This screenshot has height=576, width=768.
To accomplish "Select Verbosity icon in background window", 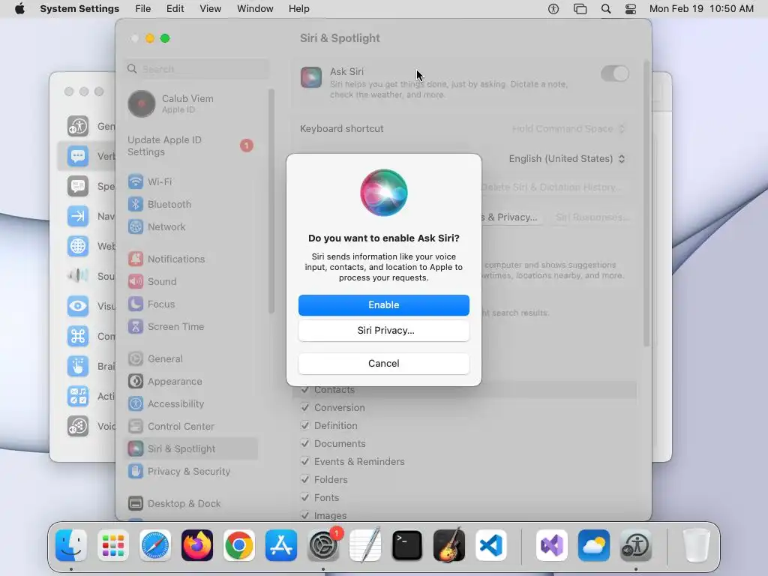I will pos(78,156).
